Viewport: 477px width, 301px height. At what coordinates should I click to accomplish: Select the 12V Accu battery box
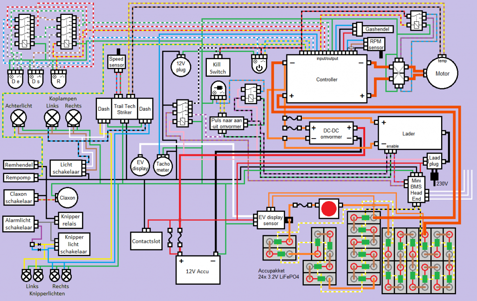[198, 270]
